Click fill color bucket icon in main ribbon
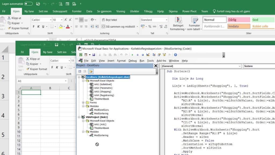The height and width of the screenshot is (155, 275). 61,27
